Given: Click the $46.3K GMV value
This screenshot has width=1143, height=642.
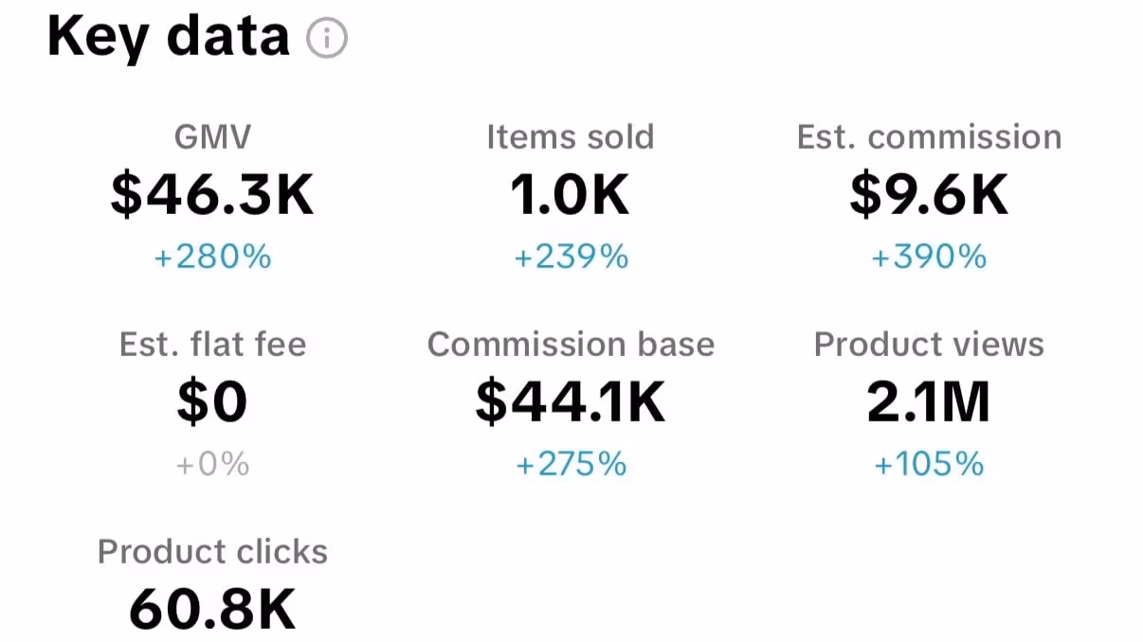Looking at the screenshot, I should pyautogui.click(x=212, y=195).
